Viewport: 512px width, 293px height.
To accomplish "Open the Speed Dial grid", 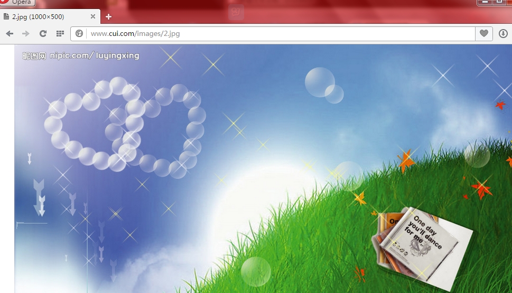I will point(60,33).
